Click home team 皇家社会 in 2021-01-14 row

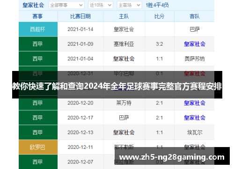pyautogui.click(x=124, y=29)
